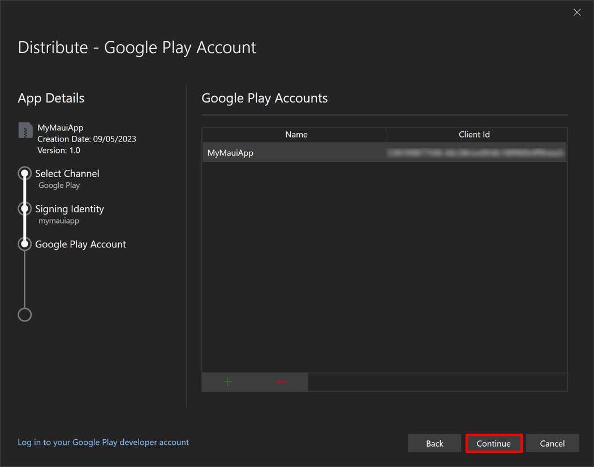Viewport: 594px width, 467px height.
Task: Click the App Details heading
Action: [x=51, y=98]
